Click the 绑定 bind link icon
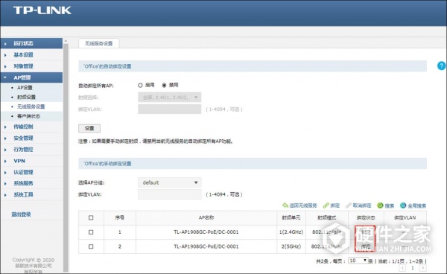447x274 pixels. point(326,205)
